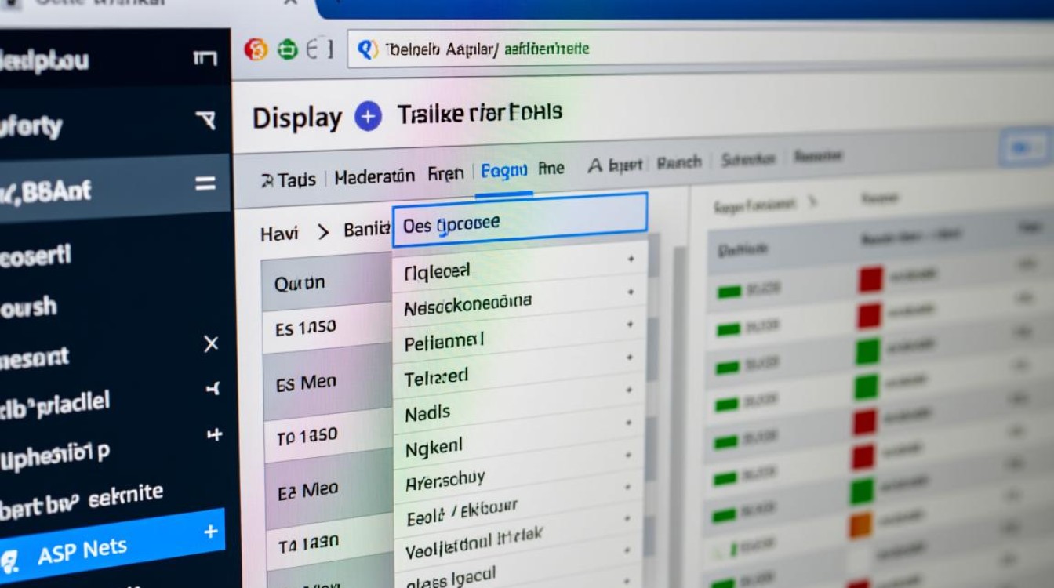The image size is (1054, 588).
Task: Switch to the "Tads" tab
Action: click(x=296, y=180)
